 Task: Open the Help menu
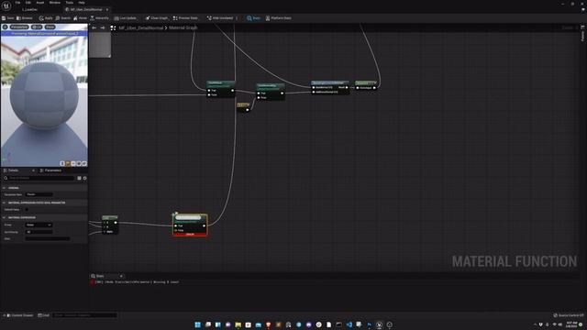[82, 3]
